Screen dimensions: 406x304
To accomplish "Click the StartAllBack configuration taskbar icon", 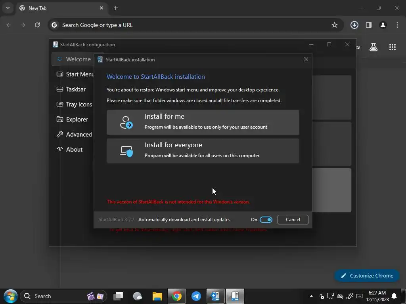I will (235, 296).
